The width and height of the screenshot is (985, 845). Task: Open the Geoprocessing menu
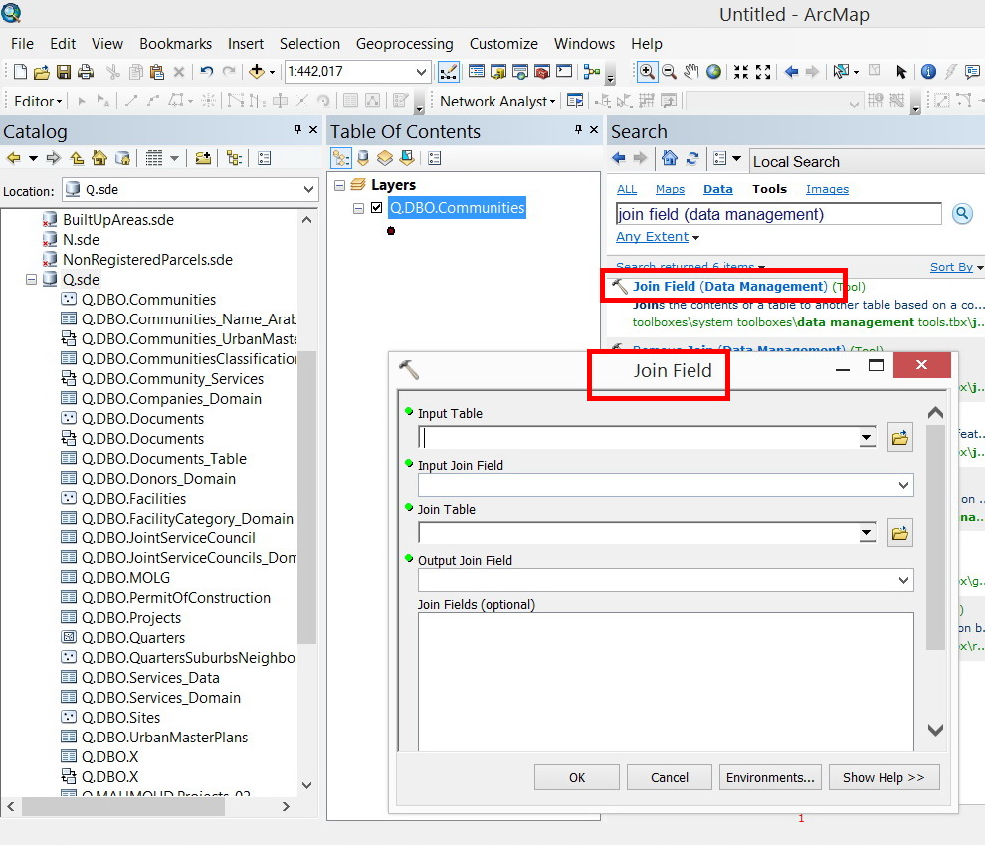[405, 44]
